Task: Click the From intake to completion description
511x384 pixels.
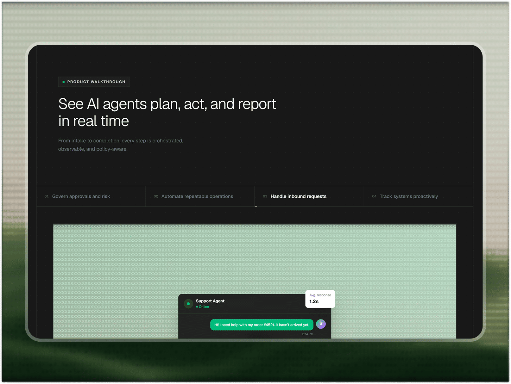Action: [121, 145]
